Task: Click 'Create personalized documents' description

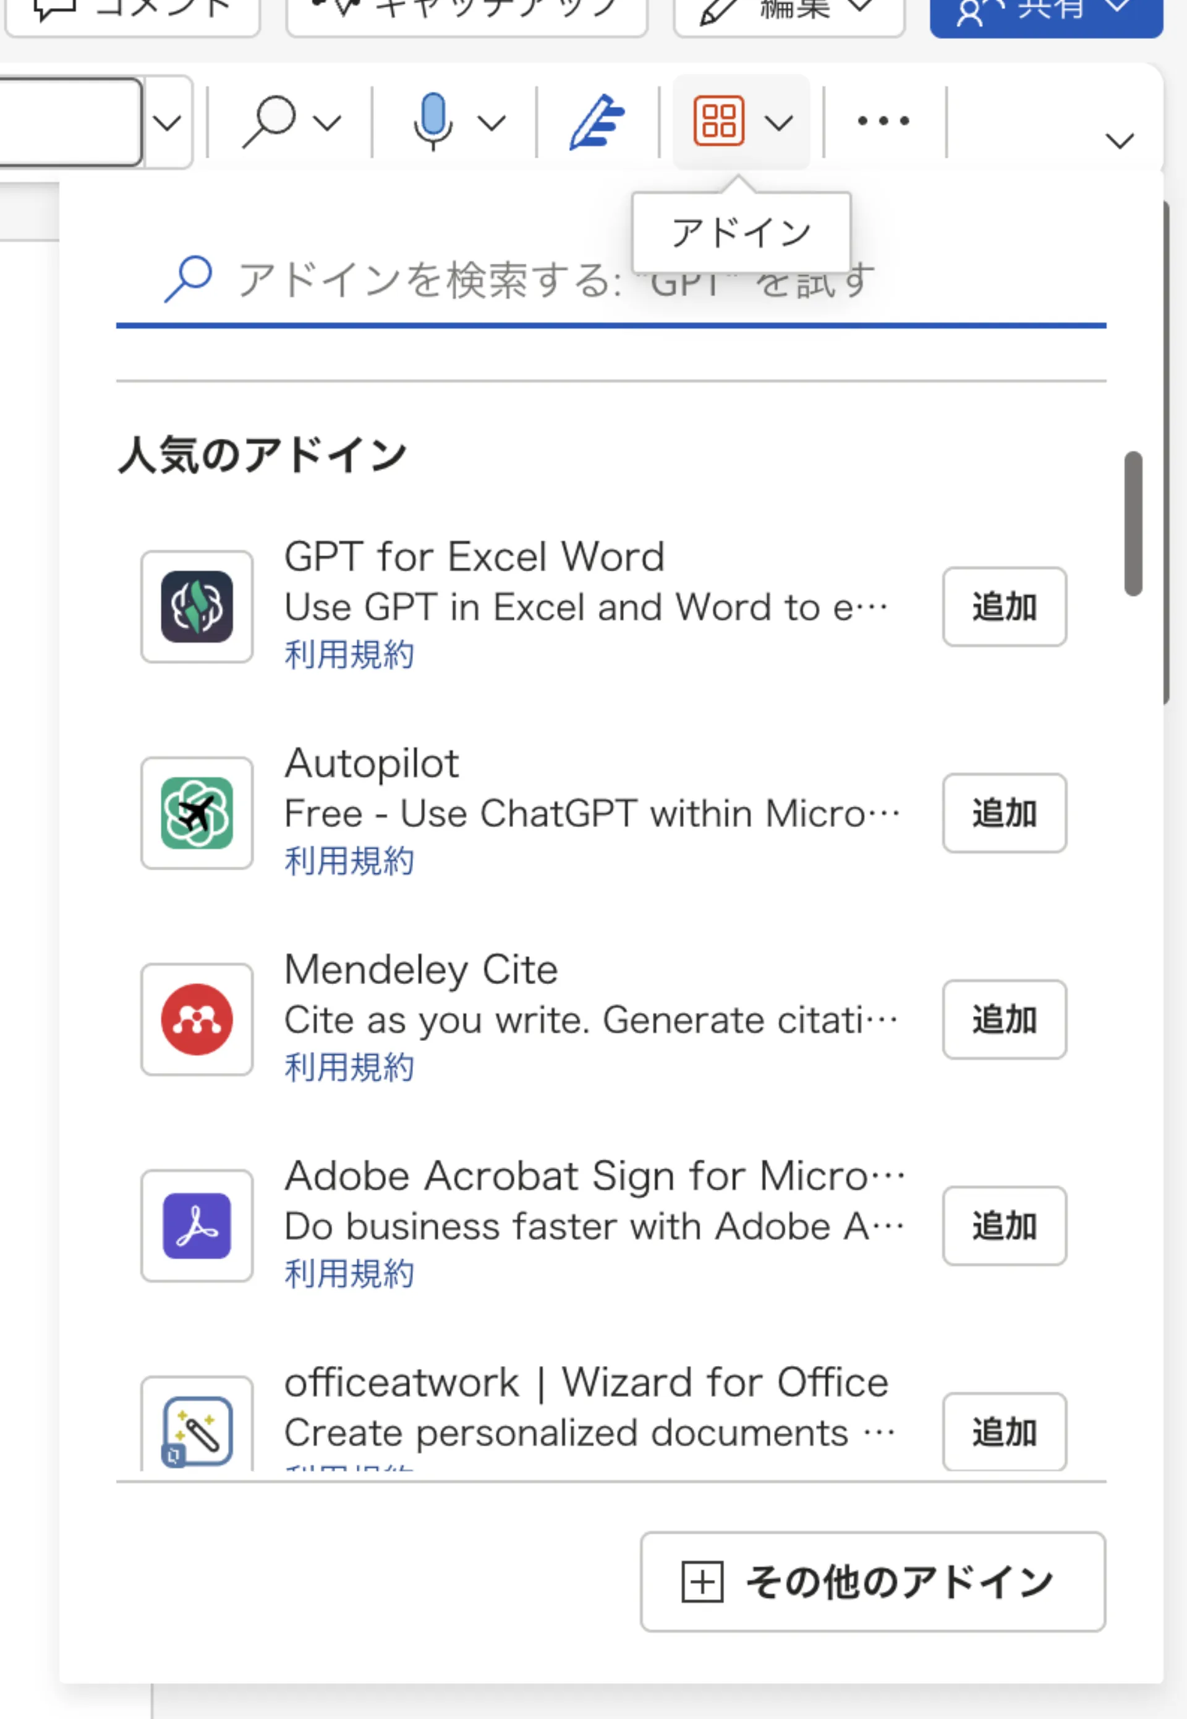Action: point(589,1433)
